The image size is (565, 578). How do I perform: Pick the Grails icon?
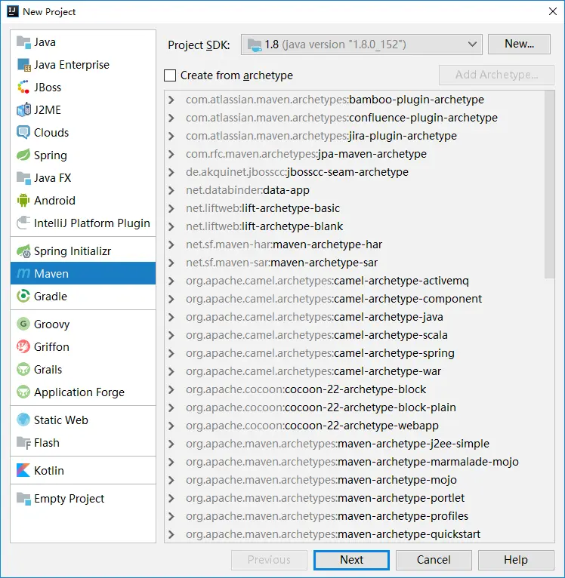23,369
